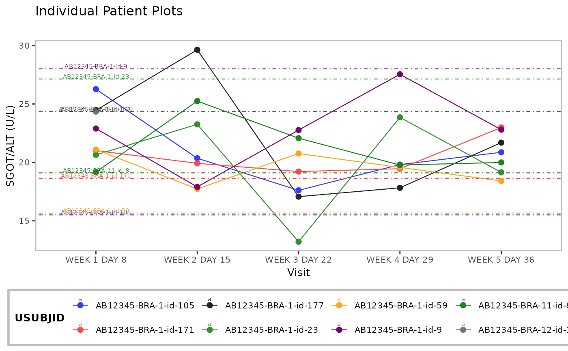Select the green legend marker for AB12345-BRA-1-id-23

pos(209,330)
